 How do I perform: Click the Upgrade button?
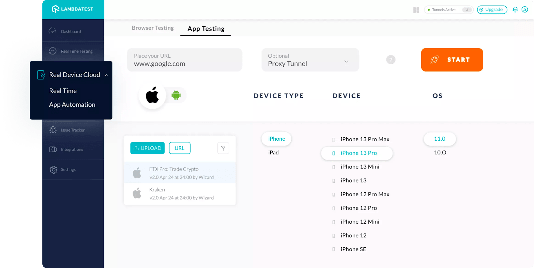pos(492,10)
